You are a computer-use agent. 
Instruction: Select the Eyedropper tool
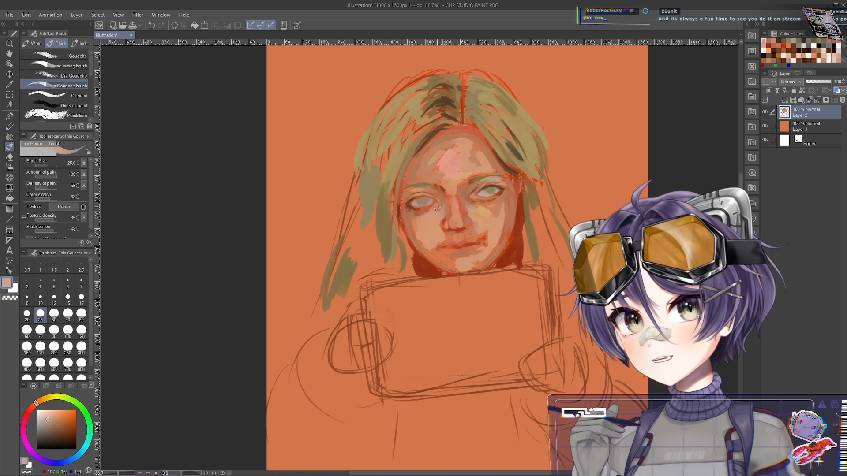(x=9, y=84)
